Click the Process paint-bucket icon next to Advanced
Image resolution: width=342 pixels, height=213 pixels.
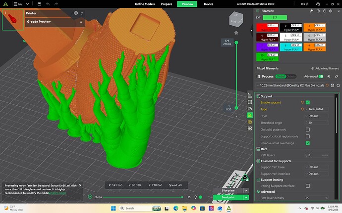[329, 77]
